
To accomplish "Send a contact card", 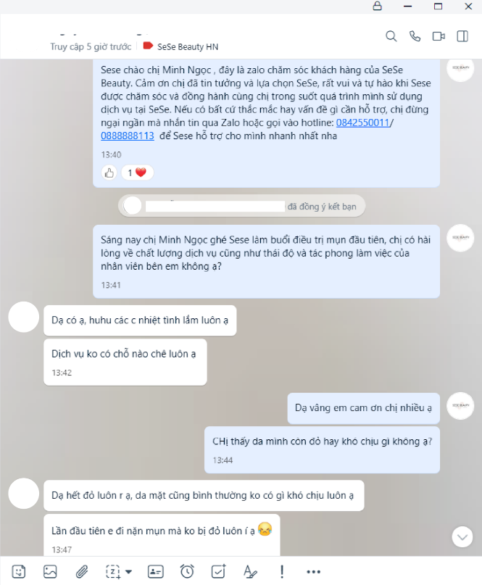I will pos(156,571).
